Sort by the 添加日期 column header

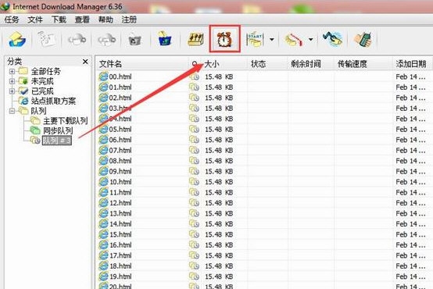(x=411, y=64)
